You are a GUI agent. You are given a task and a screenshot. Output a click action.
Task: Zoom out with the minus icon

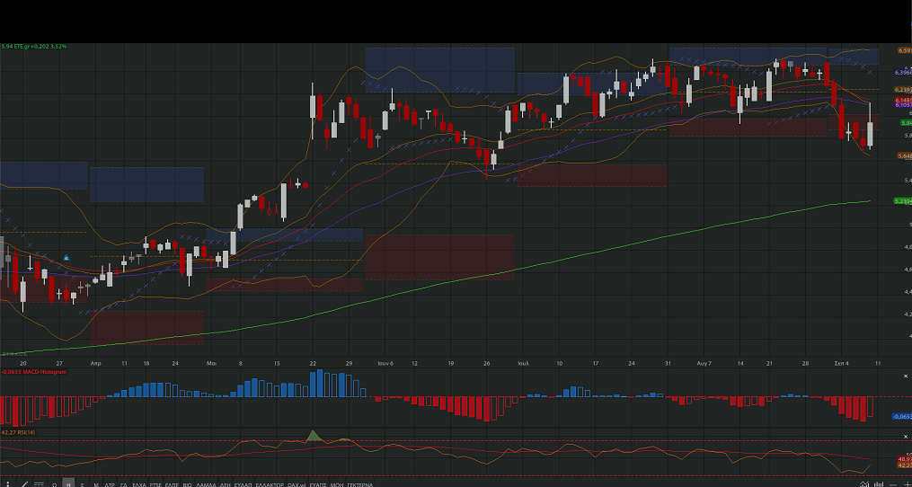pyautogui.click(x=893, y=484)
